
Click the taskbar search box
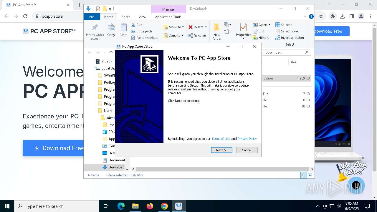(57, 206)
